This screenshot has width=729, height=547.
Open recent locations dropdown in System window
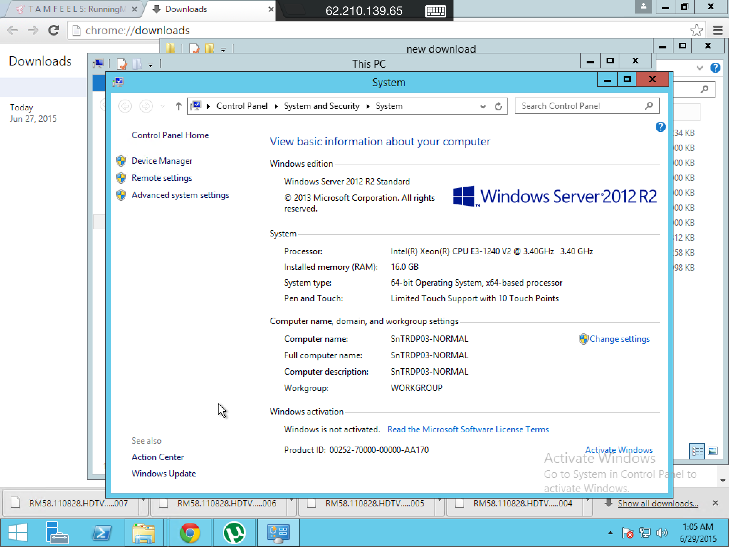[x=163, y=106]
